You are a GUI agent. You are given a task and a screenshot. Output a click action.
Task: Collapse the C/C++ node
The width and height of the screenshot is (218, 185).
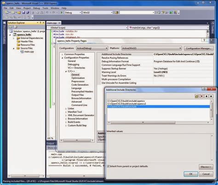66,71
